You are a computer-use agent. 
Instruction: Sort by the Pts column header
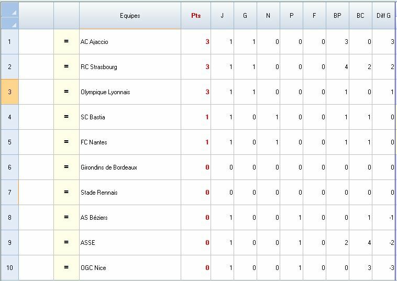tap(196, 16)
